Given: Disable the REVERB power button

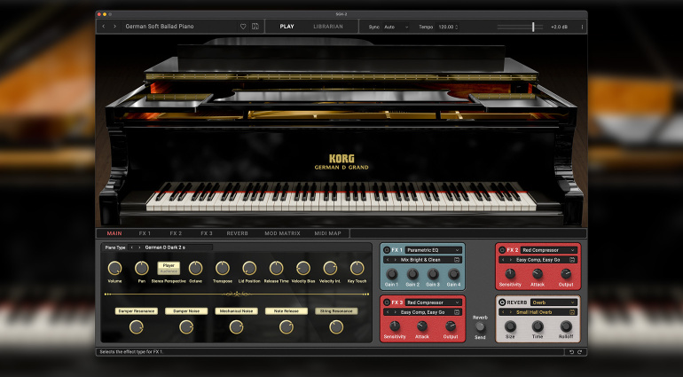Looking at the screenshot, I should coord(502,302).
